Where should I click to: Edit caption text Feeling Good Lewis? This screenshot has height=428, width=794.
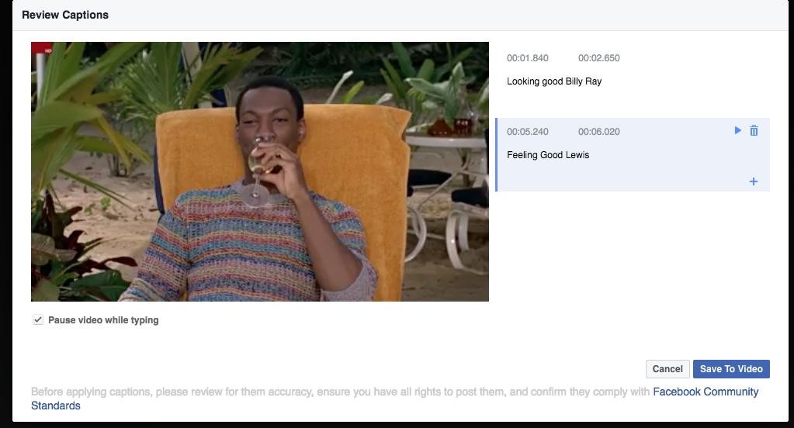pos(548,155)
